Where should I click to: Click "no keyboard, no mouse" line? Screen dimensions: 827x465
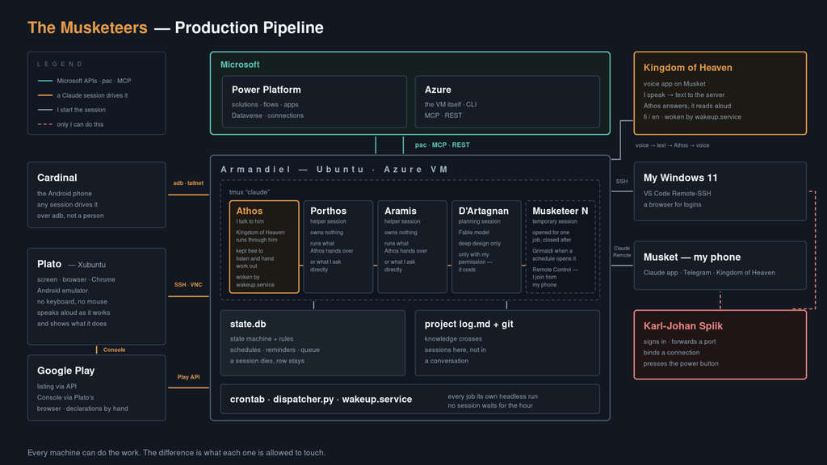[x=72, y=302]
